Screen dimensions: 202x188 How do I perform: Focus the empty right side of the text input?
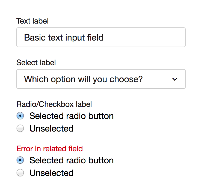point(153,37)
